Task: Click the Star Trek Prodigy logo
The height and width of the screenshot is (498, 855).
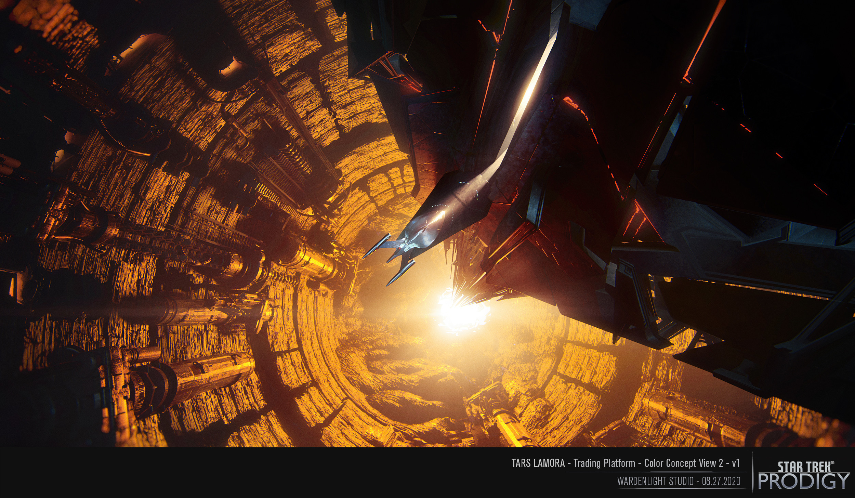Action: pyautogui.click(x=804, y=475)
